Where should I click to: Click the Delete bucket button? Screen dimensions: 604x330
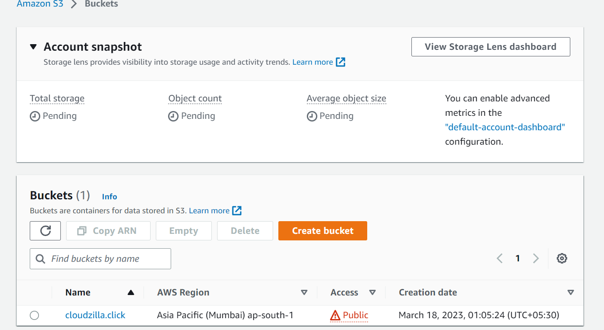pyautogui.click(x=245, y=231)
